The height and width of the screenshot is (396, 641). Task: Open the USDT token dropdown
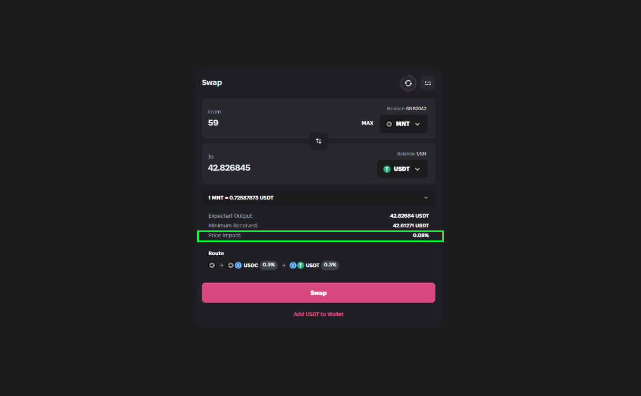tap(403, 169)
